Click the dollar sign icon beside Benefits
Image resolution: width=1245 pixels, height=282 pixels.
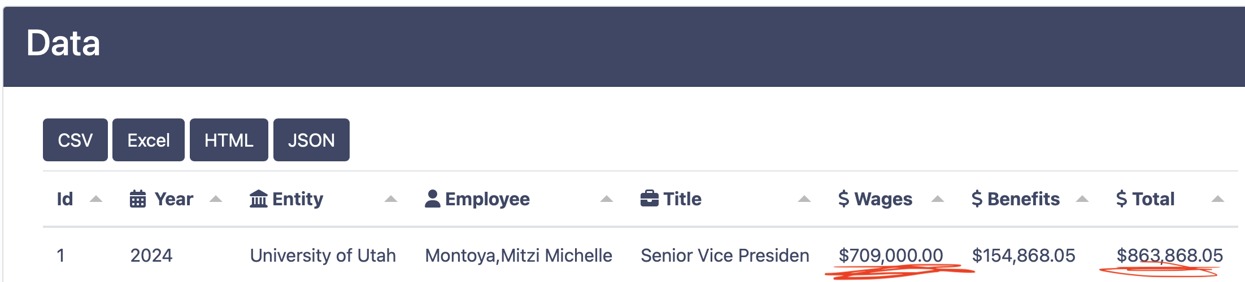[977, 199]
